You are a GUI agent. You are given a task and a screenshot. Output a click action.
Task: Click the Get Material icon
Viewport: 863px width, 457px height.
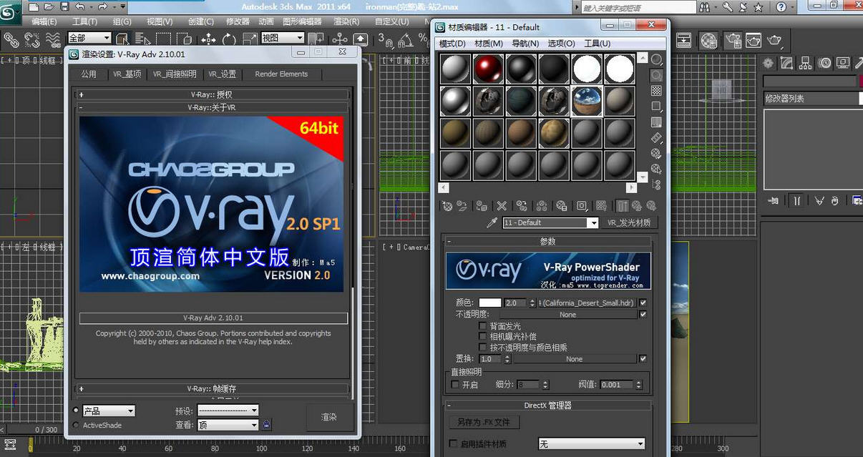click(x=447, y=206)
